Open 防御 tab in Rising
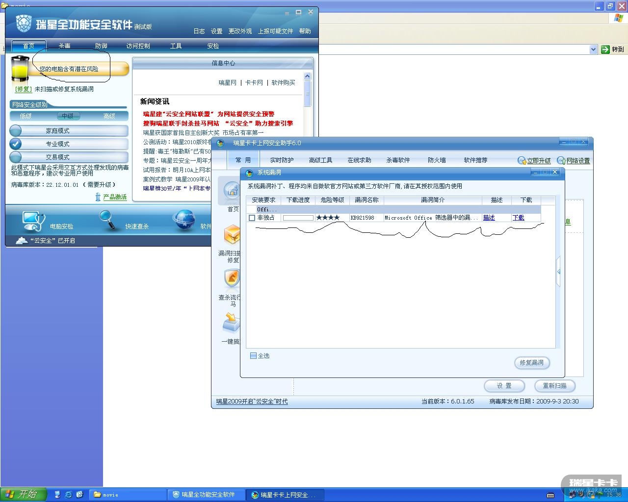 [101, 46]
